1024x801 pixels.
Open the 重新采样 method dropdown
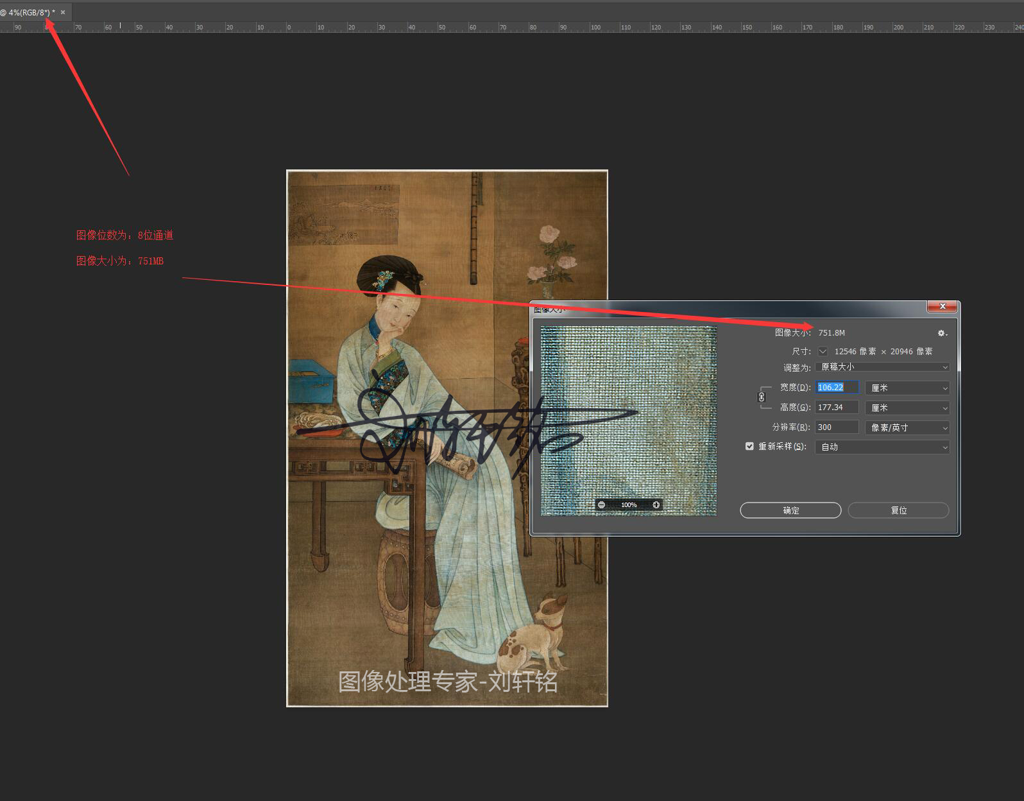882,447
